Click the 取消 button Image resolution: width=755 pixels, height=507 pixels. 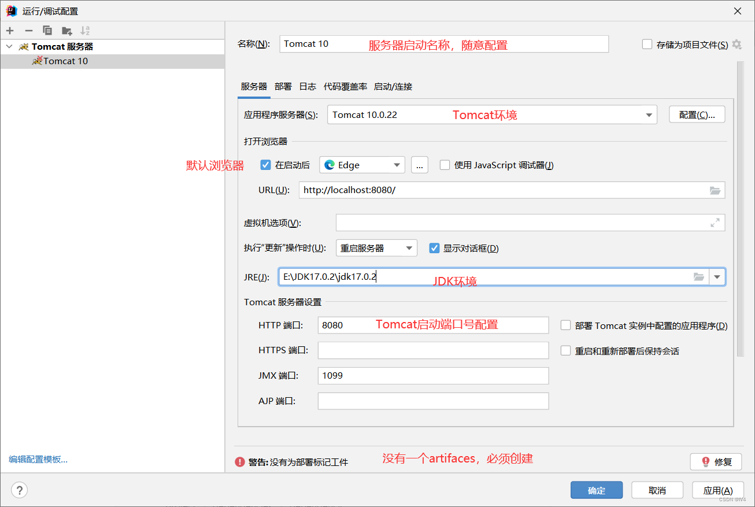click(x=657, y=490)
